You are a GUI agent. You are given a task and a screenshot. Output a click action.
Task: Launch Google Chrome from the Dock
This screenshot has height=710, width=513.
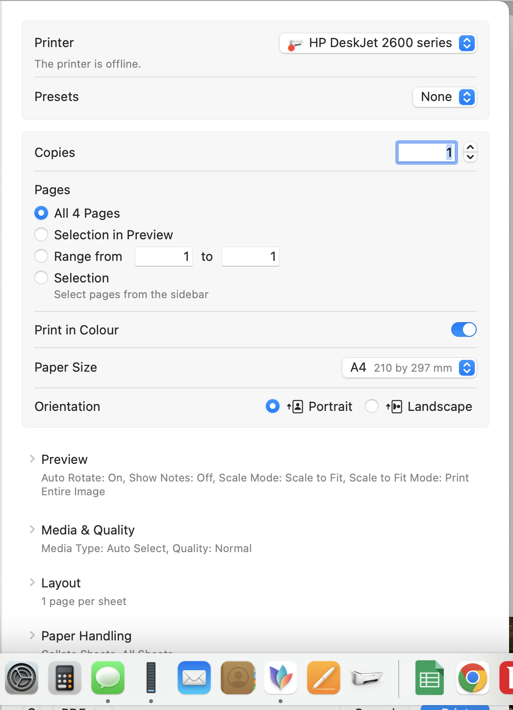pyautogui.click(x=472, y=678)
